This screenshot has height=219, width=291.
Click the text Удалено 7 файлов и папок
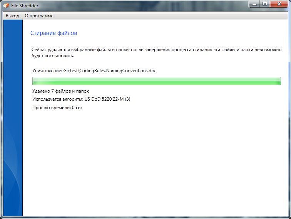click(60, 91)
